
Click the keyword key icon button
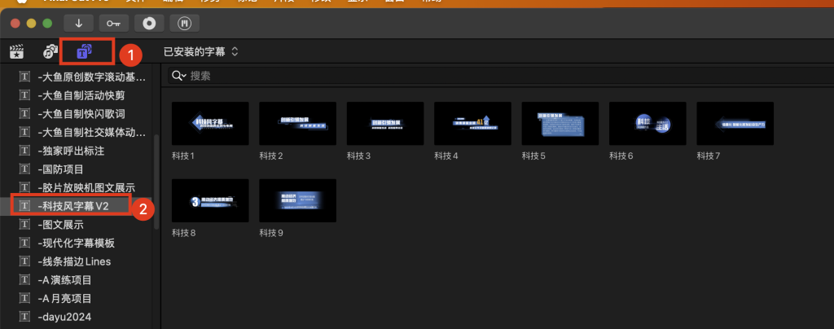(x=115, y=22)
